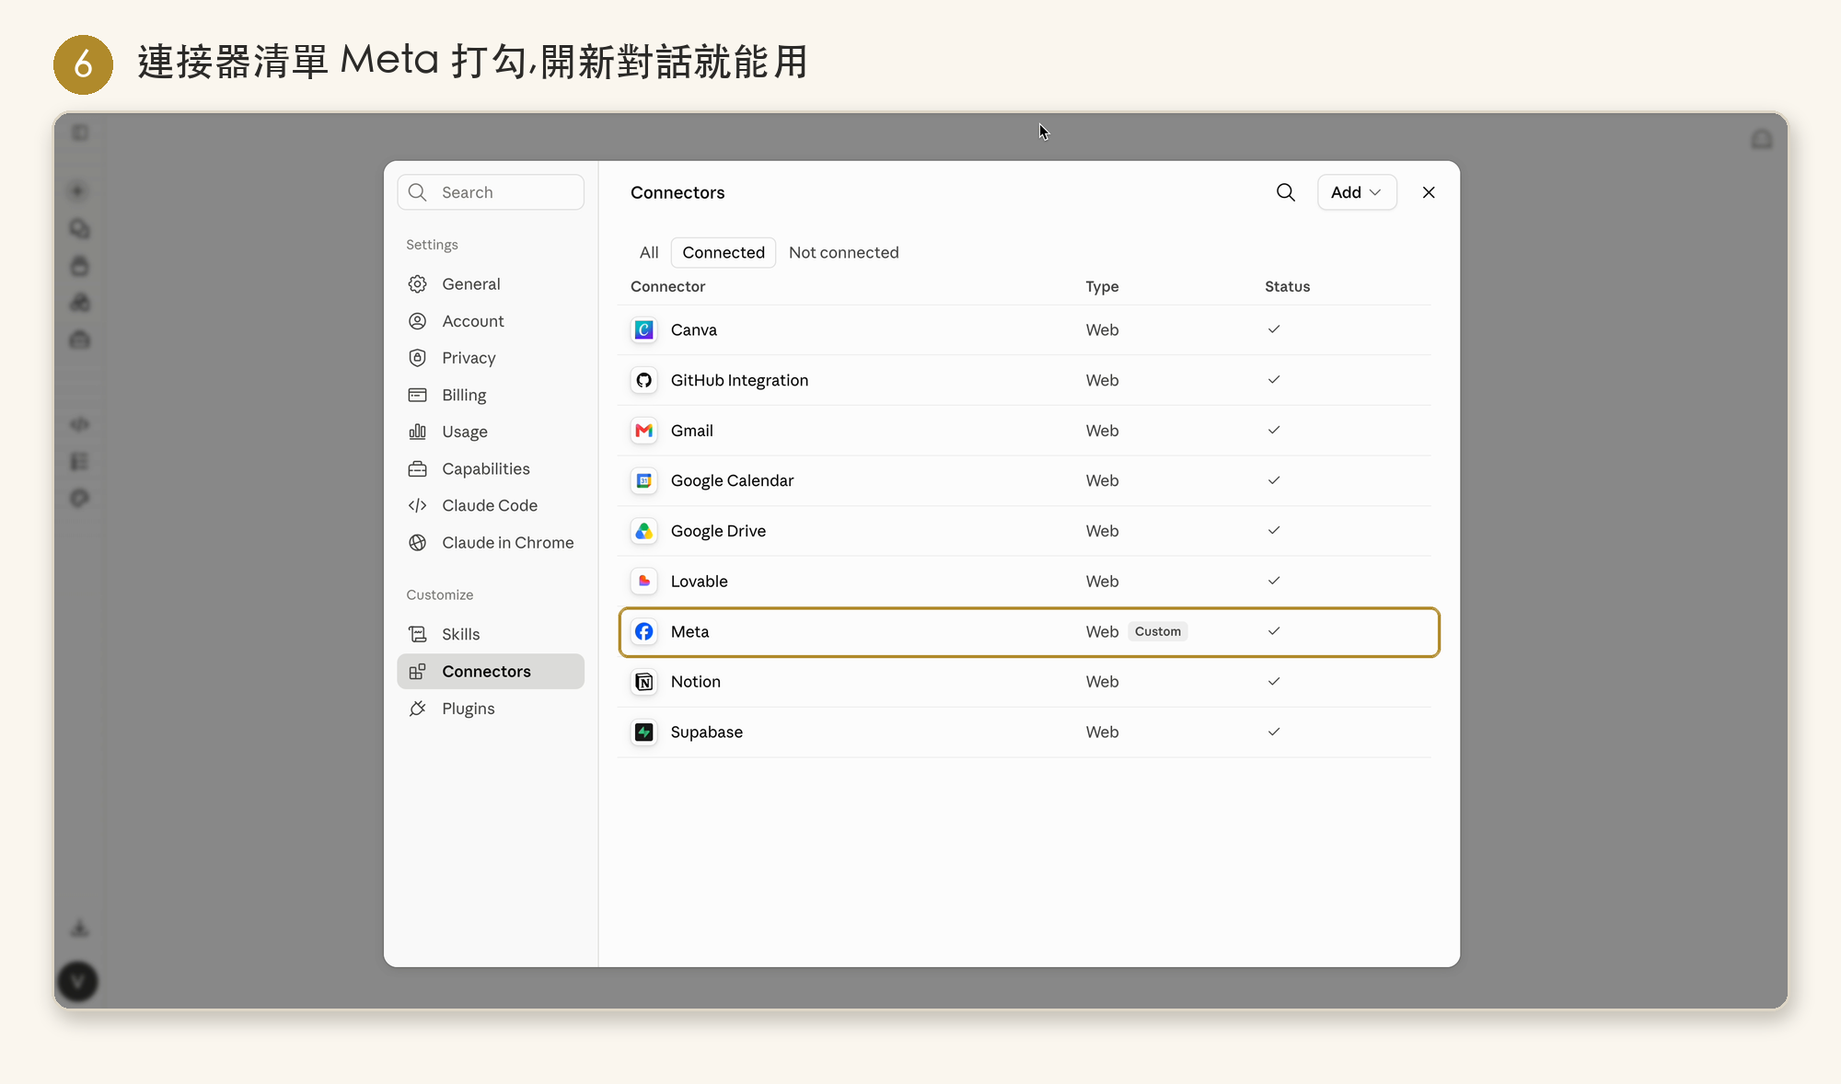Click the status checkmark on Canva row
The image size is (1841, 1084).
[1274, 329]
